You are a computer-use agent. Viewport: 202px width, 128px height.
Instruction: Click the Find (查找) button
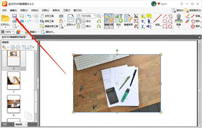(177, 10)
